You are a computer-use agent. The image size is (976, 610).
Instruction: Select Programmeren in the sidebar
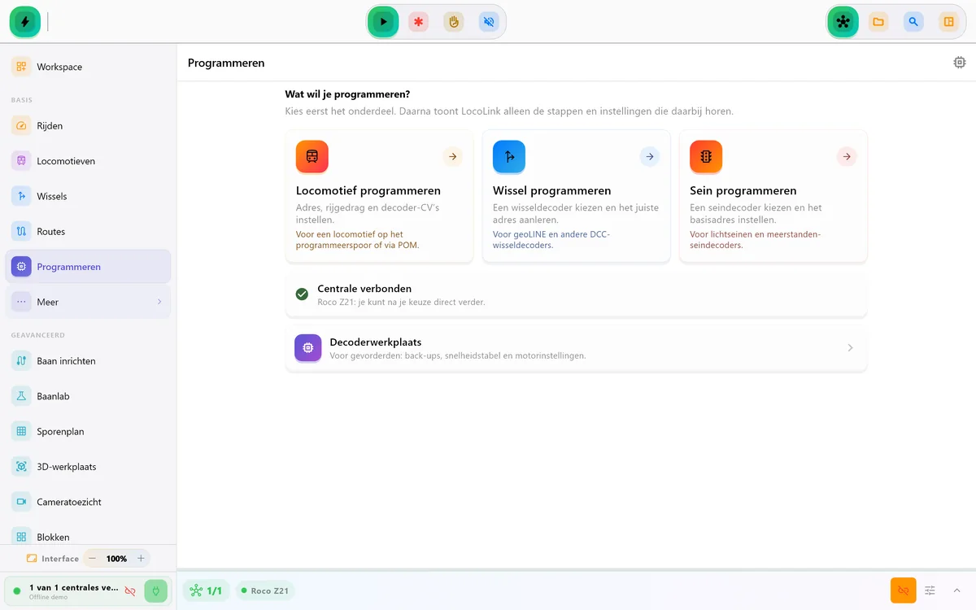[x=88, y=267]
